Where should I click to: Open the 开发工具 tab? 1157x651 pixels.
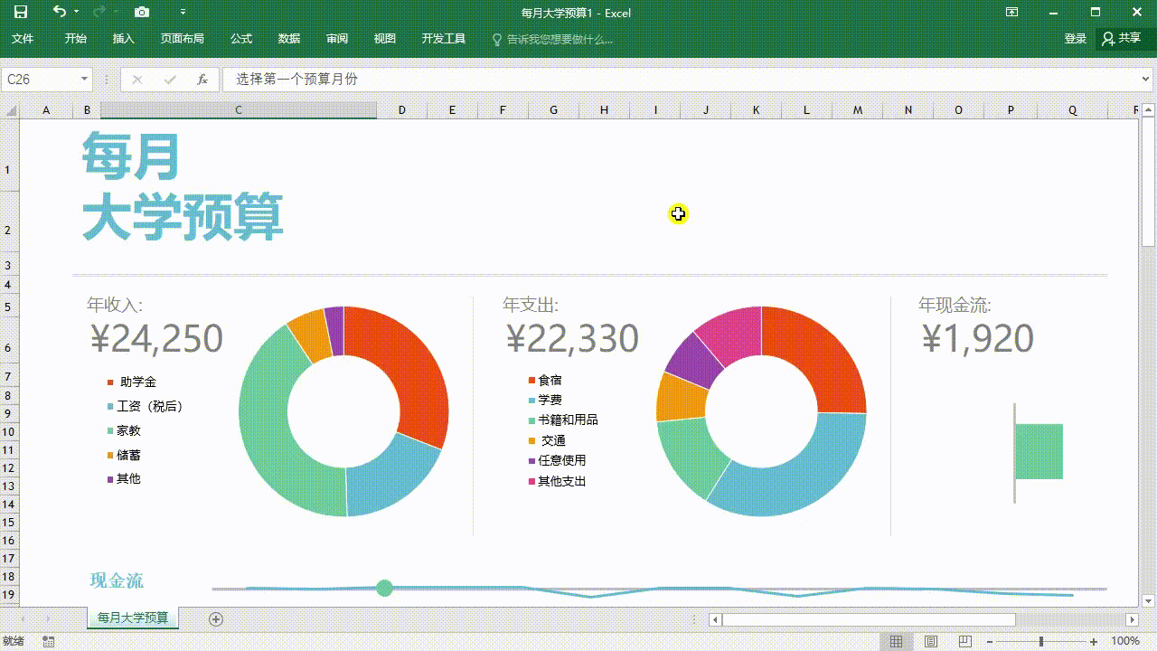(x=444, y=39)
